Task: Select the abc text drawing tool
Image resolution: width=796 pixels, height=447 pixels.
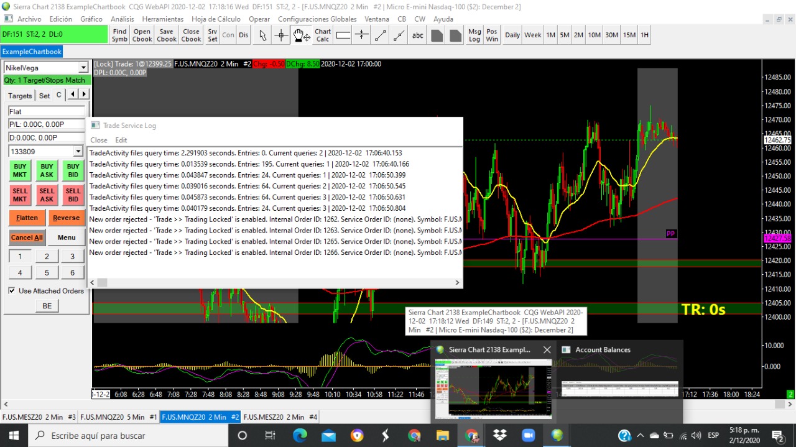Action: [x=417, y=35]
